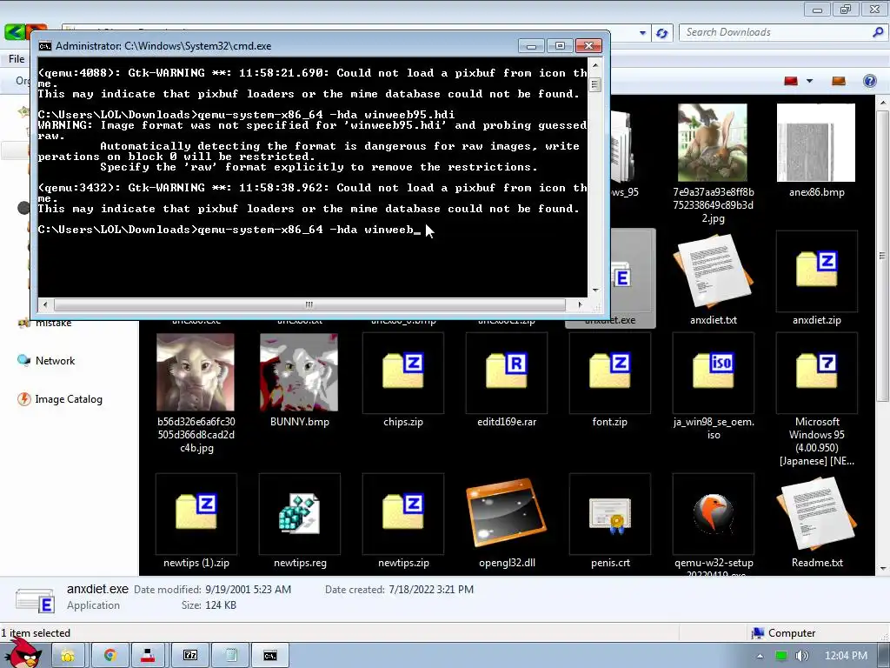The image size is (890, 668).
Task: Open the address bar history dropdown
Action: (x=642, y=33)
